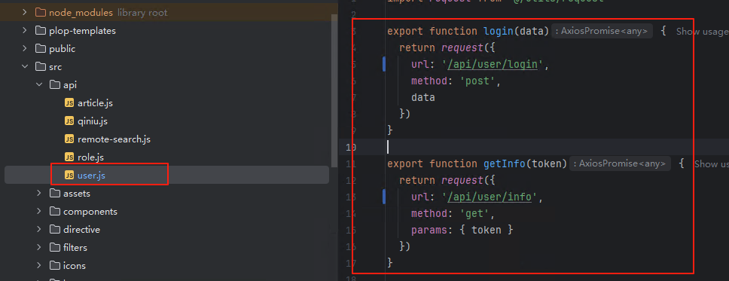The width and height of the screenshot is (729, 281).
Task: Collapse the api folder chevron
Action: (39, 85)
